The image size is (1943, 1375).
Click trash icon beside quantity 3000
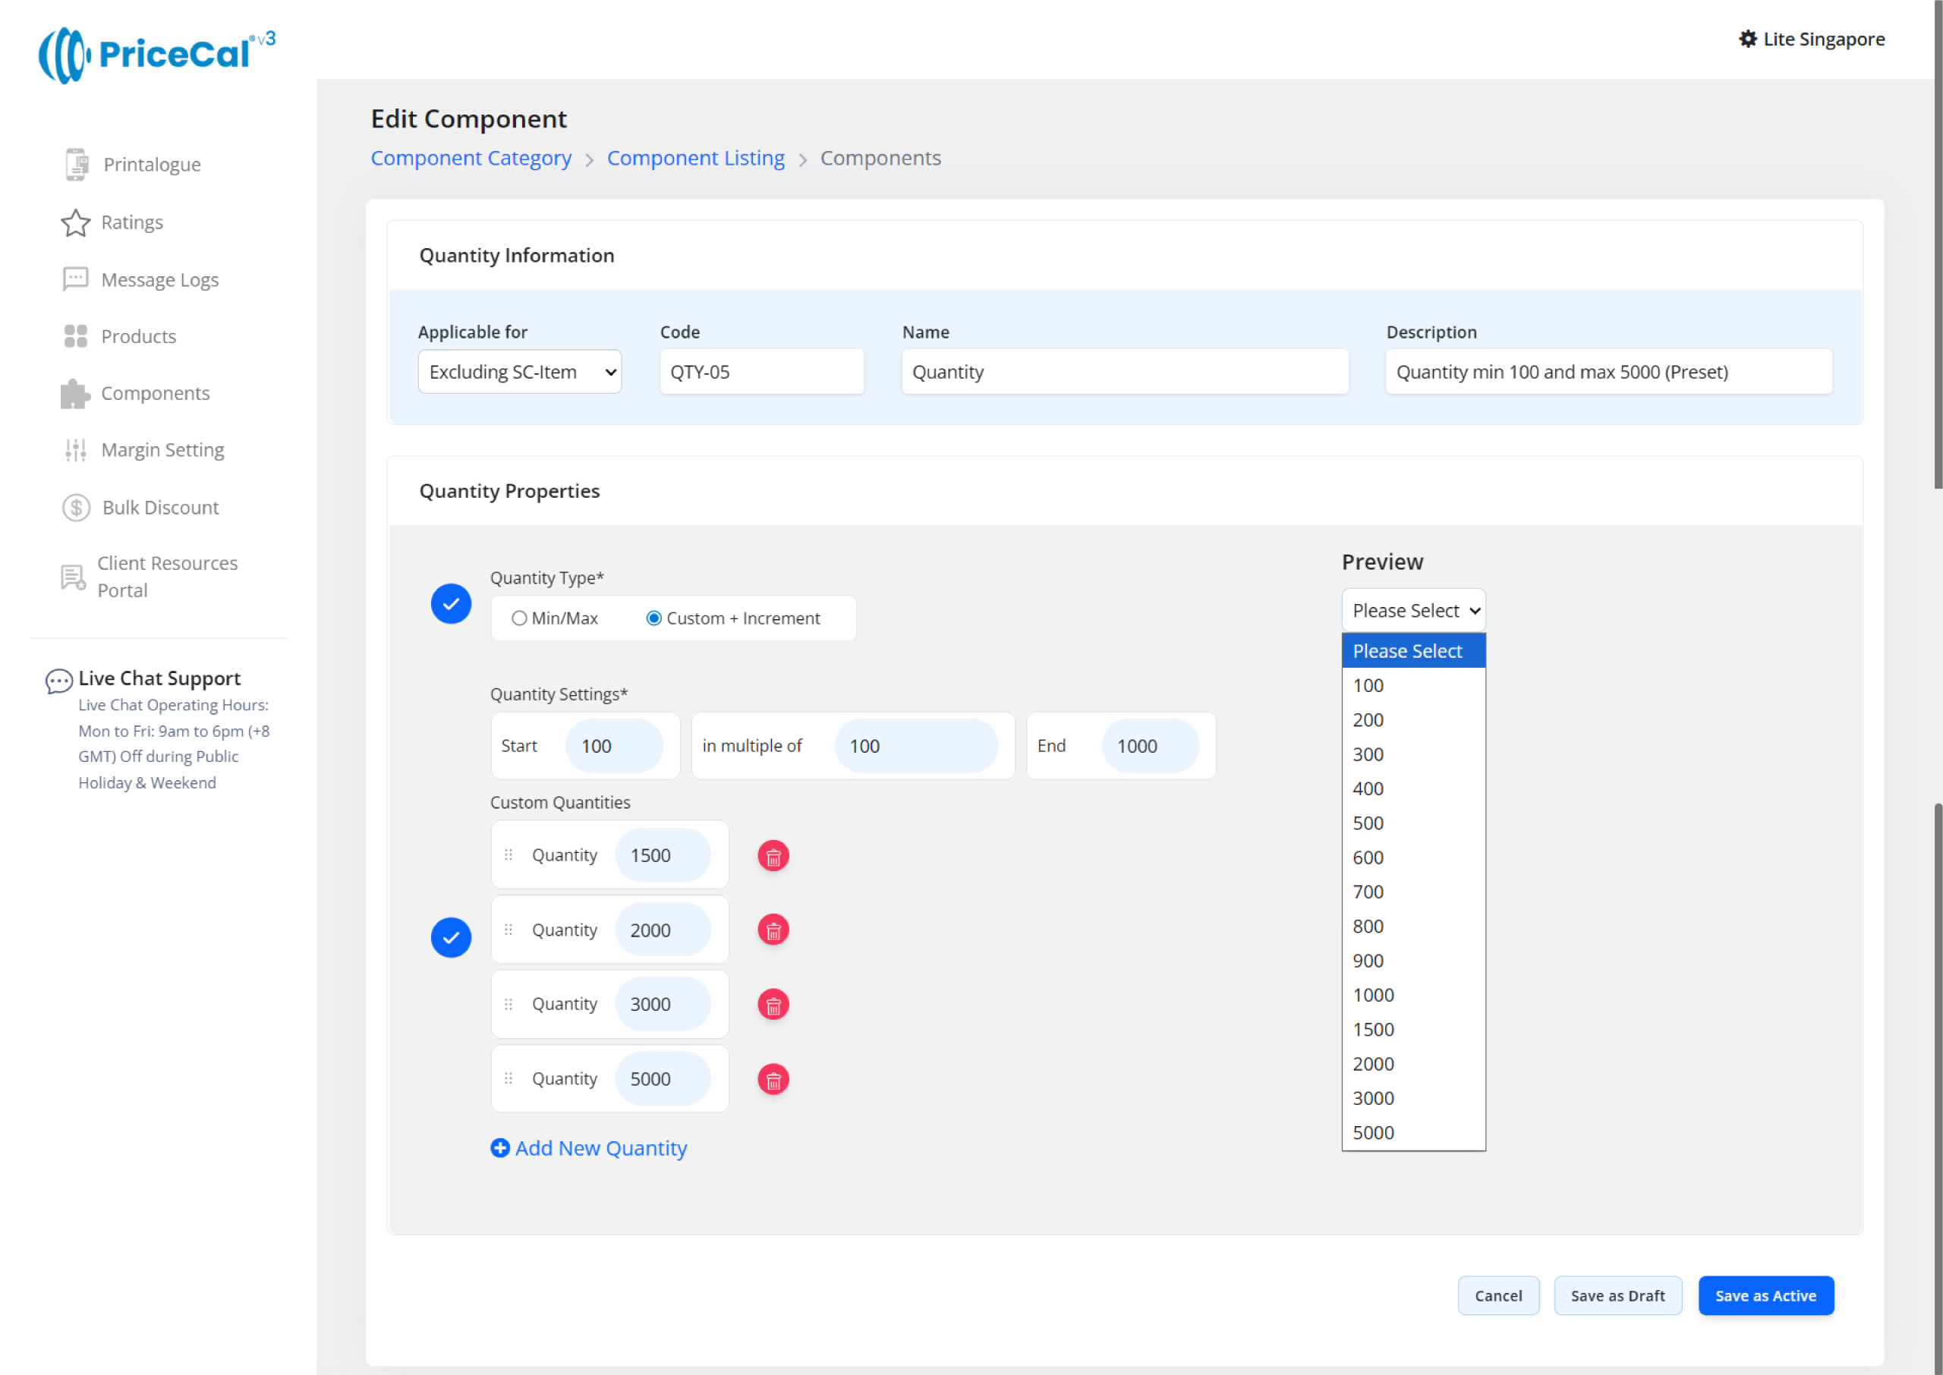point(773,1005)
